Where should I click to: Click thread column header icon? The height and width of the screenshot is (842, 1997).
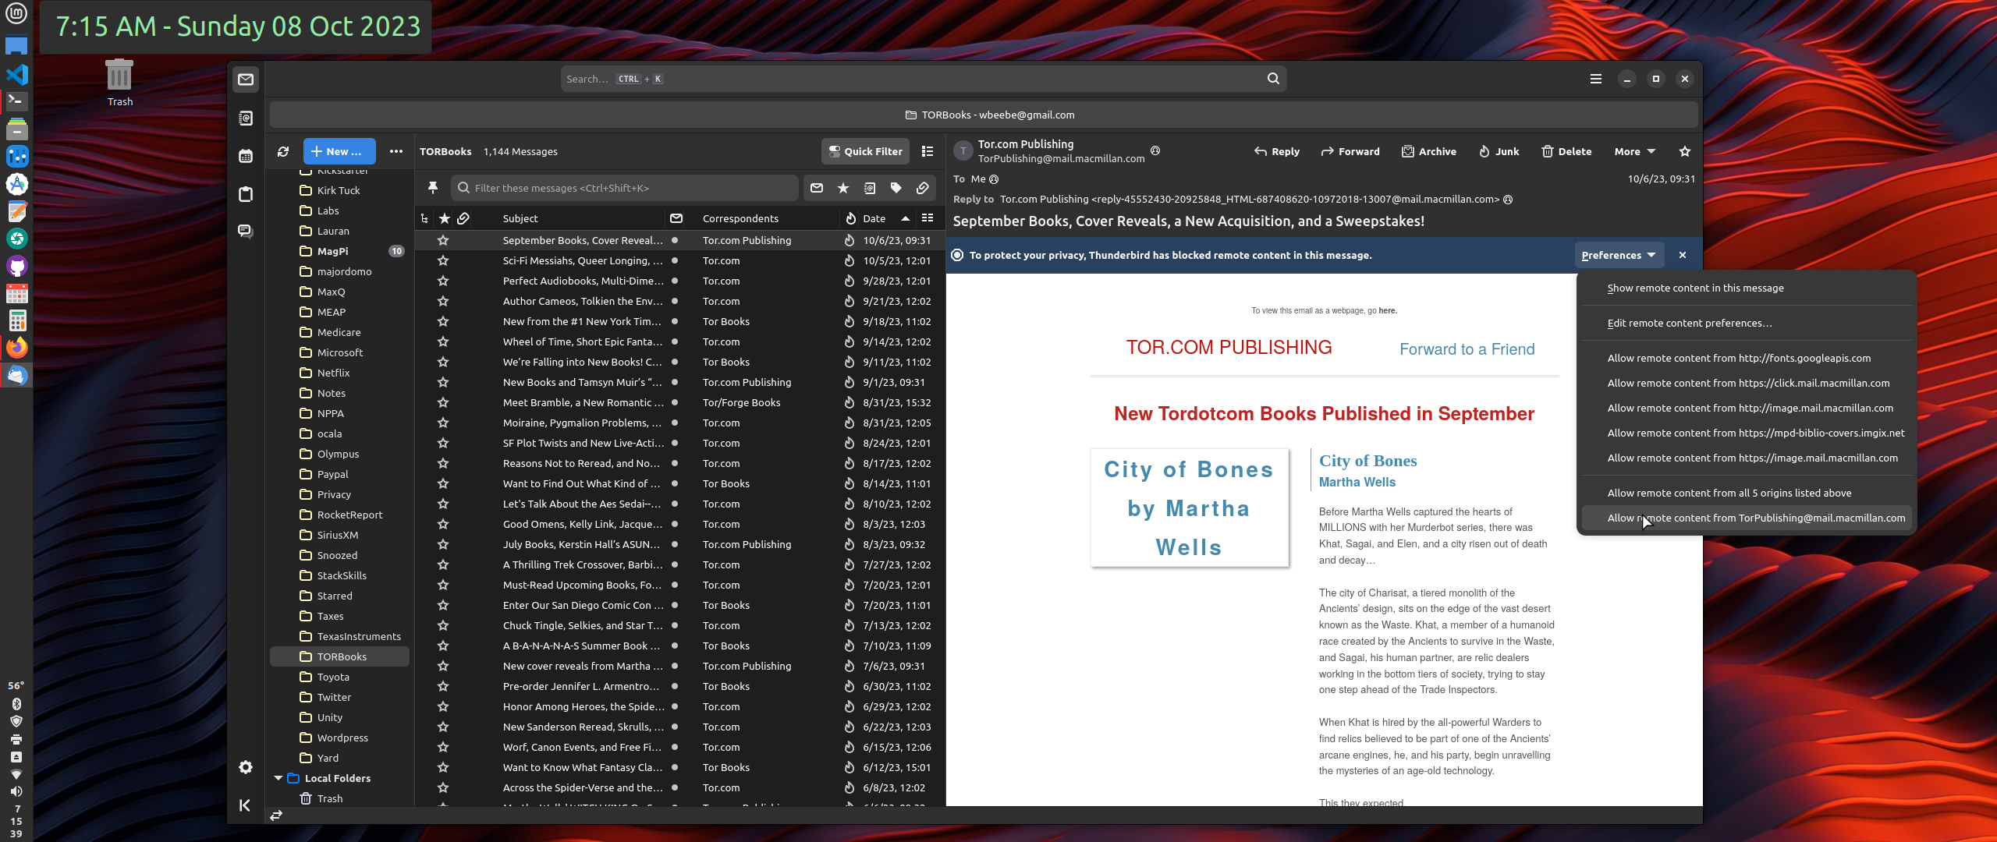(424, 219)
